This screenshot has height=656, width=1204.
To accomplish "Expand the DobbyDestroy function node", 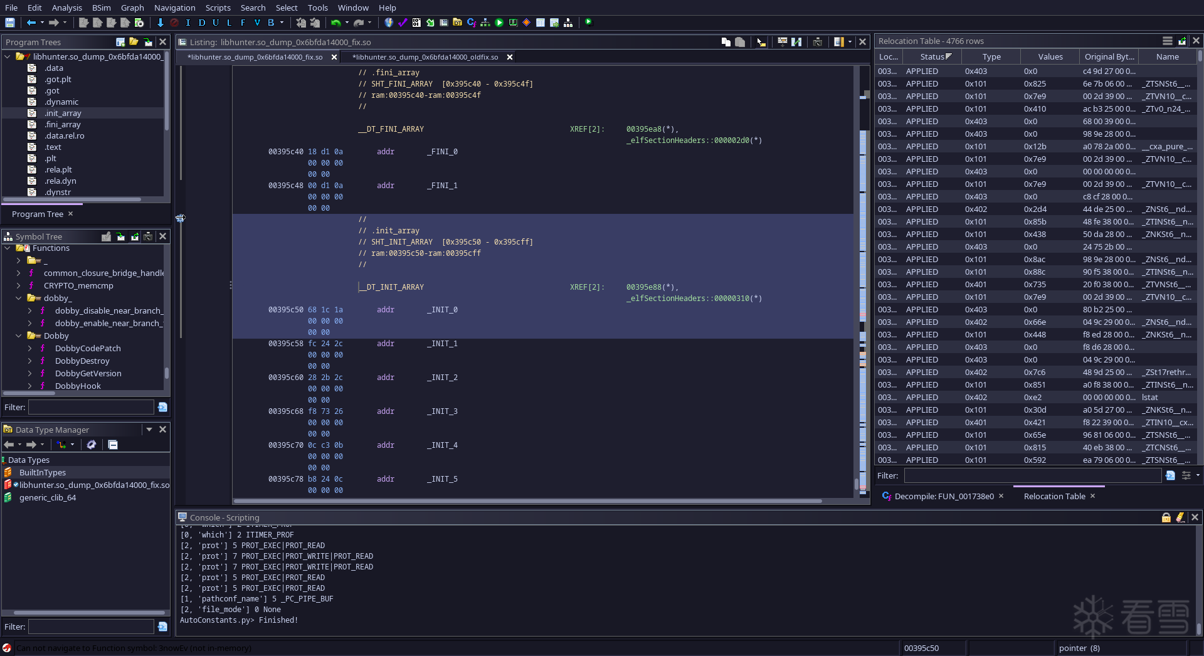I will (x=30, y=361).
